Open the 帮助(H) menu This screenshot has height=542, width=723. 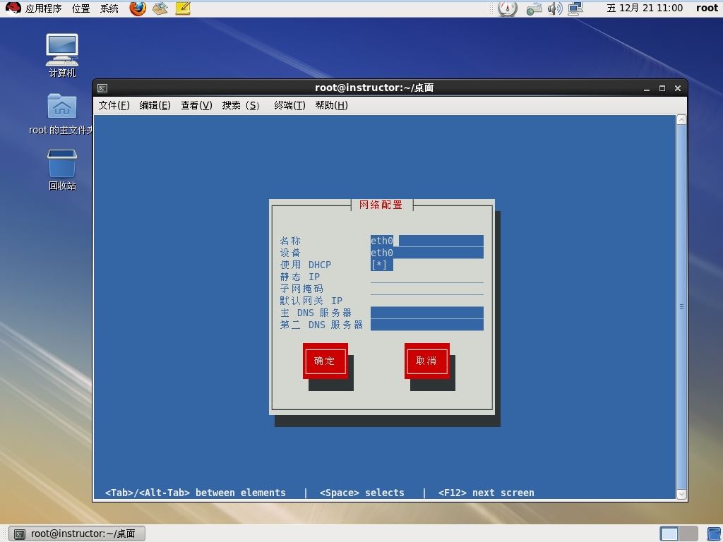332,105
